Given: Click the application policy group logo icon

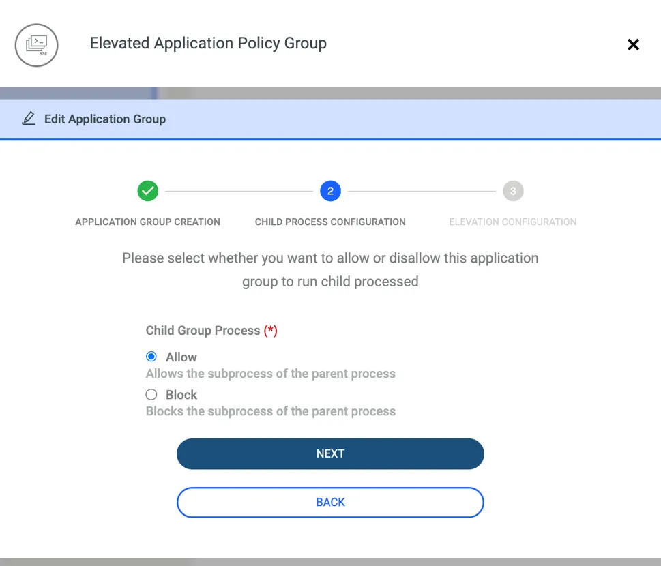Looking at the screenshot, I should coord(37,45).
